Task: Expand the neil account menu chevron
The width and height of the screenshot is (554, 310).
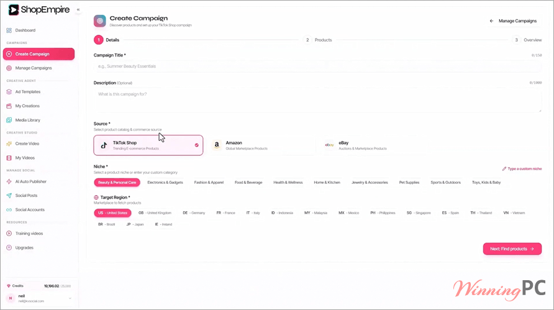Action: (70, 298)
